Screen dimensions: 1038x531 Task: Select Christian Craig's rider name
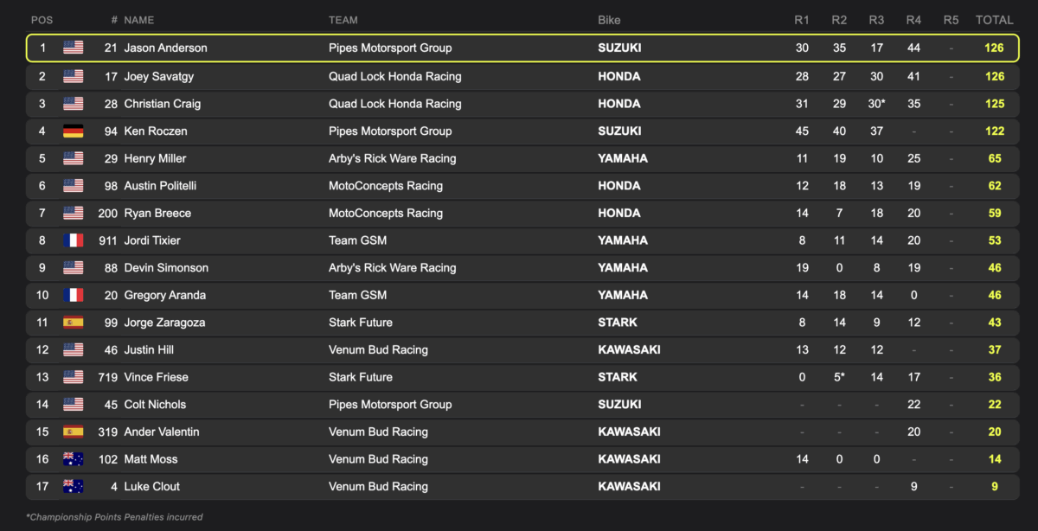point(163,104)
